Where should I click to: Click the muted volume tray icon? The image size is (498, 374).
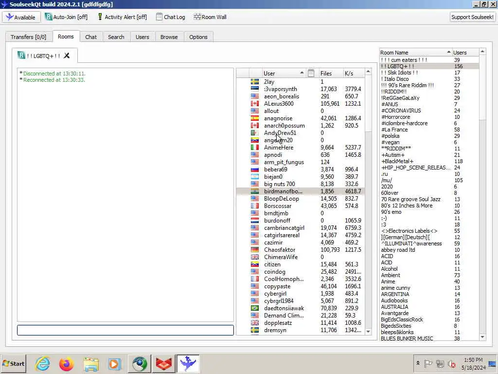point(452,363)
